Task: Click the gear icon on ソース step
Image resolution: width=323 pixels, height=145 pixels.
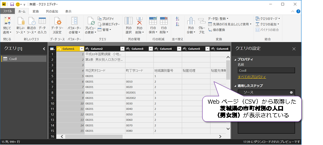Action: coord(291,92)
